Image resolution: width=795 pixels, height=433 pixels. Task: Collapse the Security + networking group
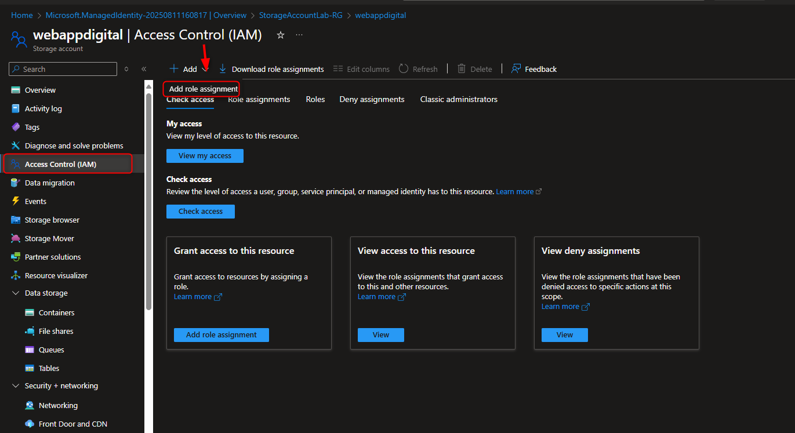pyautogui.click(x=16, y=385)
